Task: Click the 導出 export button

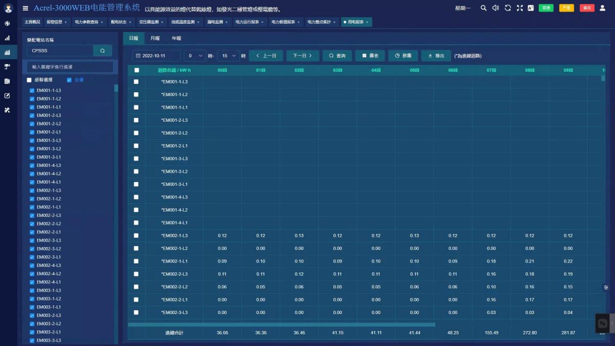Action: point(436,56)
